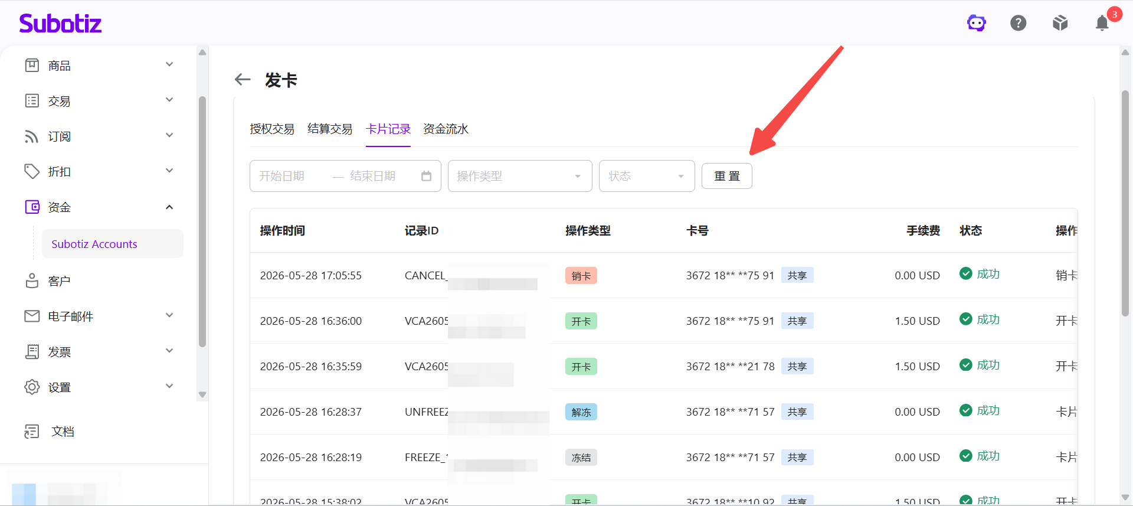Open the help question mark icon
This screenshot has width=1133, height=506.
[1019, 23]
